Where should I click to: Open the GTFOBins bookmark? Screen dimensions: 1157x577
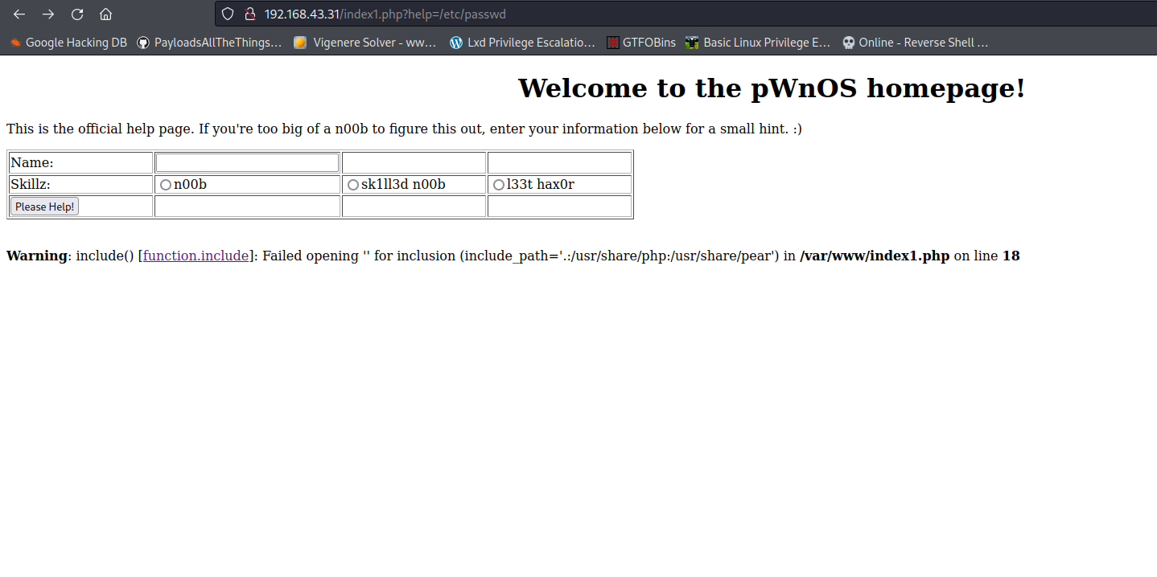pos(640,43)
